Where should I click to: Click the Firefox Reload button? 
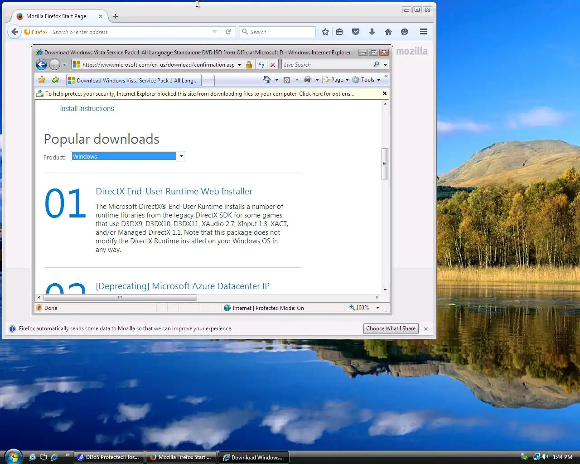[x=228, y=32]
